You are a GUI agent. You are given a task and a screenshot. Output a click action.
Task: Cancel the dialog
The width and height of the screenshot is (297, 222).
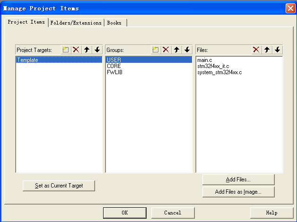pos(173,213)
